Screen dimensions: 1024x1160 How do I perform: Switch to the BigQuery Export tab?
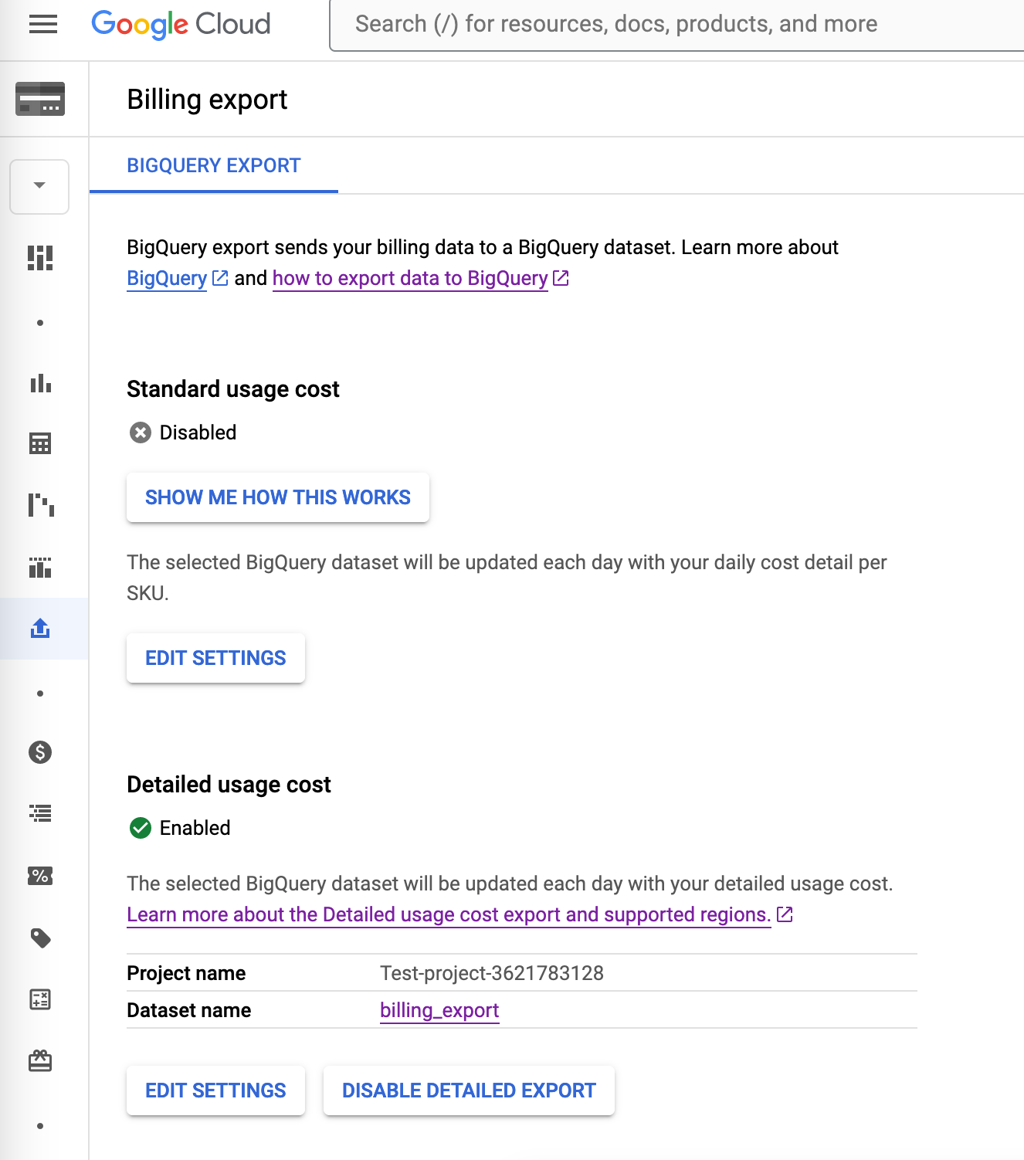point(214,166)
